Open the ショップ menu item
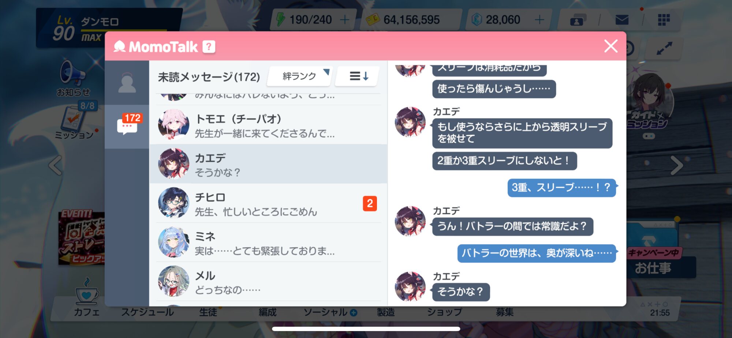Viewport: 732px width, 338px height. click(x=445, y=312)
